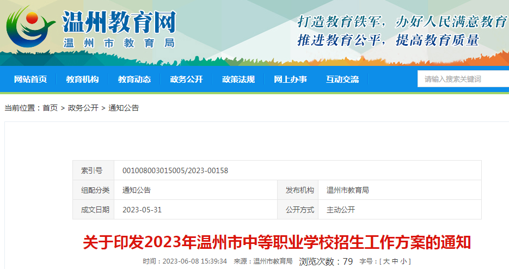Focus the 请输入搜索关键词 search box
The image size is (509, 269).
pos(463,79)
